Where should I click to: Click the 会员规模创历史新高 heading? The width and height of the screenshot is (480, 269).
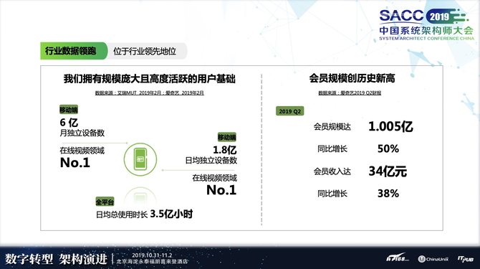pos(352,78)
